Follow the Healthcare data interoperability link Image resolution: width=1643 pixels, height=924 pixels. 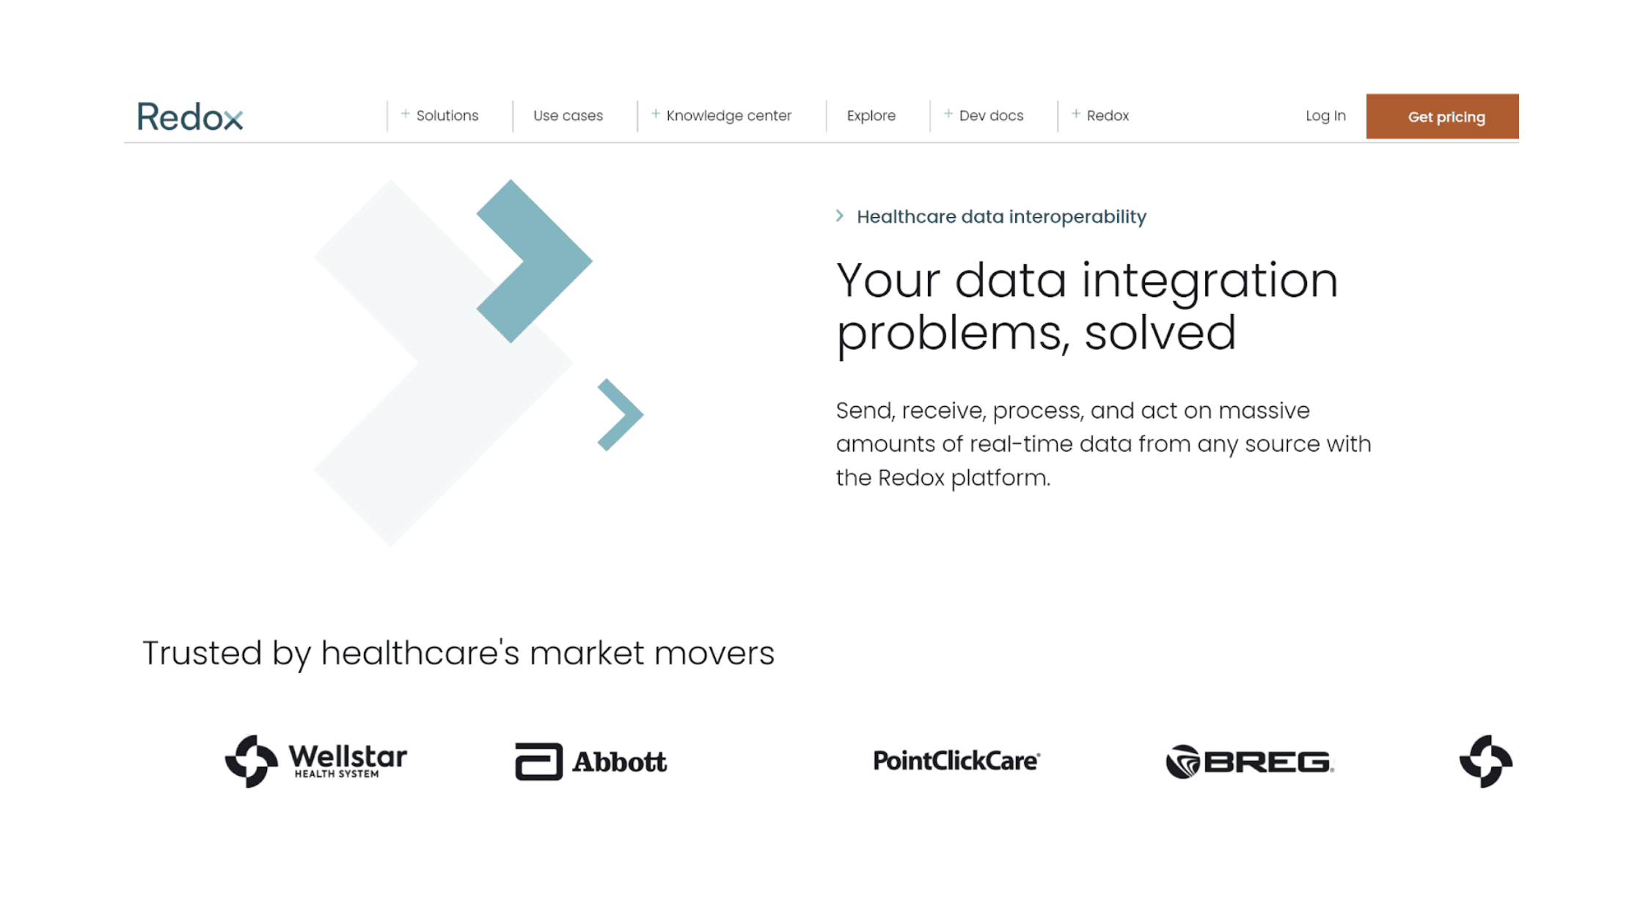point(1002,216)
